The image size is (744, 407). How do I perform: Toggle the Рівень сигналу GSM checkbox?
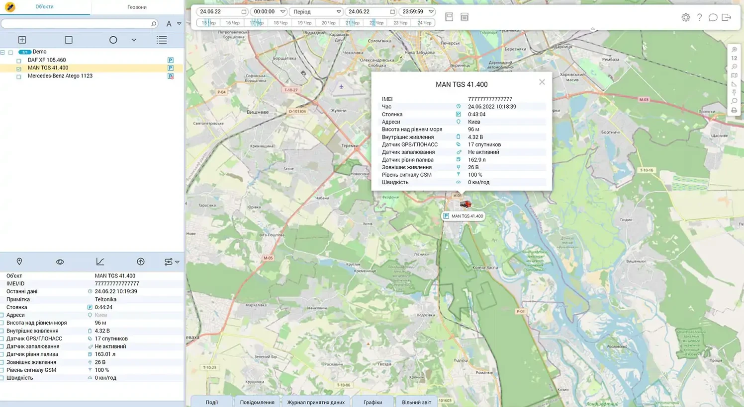coord(2,370)
